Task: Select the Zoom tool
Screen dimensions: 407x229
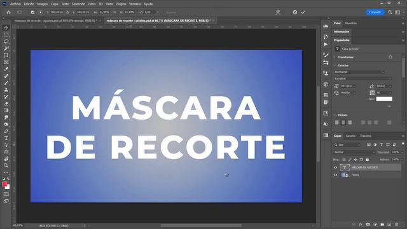Action: 6,165
